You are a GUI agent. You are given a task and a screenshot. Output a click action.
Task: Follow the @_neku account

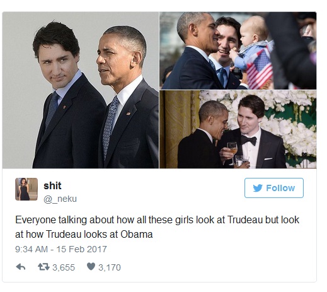[x=274, y=188]
